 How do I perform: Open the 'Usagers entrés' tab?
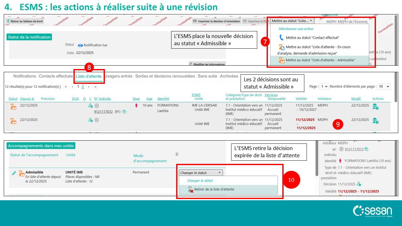pyautogui.click(x=118, y=76)
